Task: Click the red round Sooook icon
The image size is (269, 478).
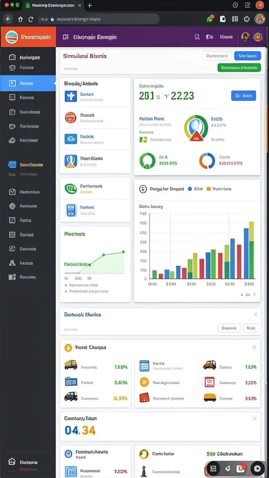Action: [x=71, y=117]
